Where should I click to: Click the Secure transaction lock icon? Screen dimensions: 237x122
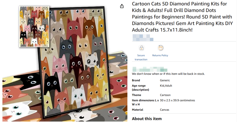pyautogui.click(x=141, y=48)
